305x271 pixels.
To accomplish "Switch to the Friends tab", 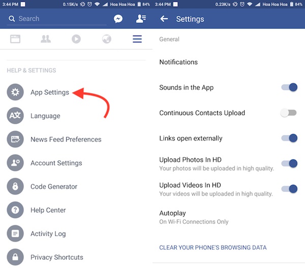I will (46, 39).
